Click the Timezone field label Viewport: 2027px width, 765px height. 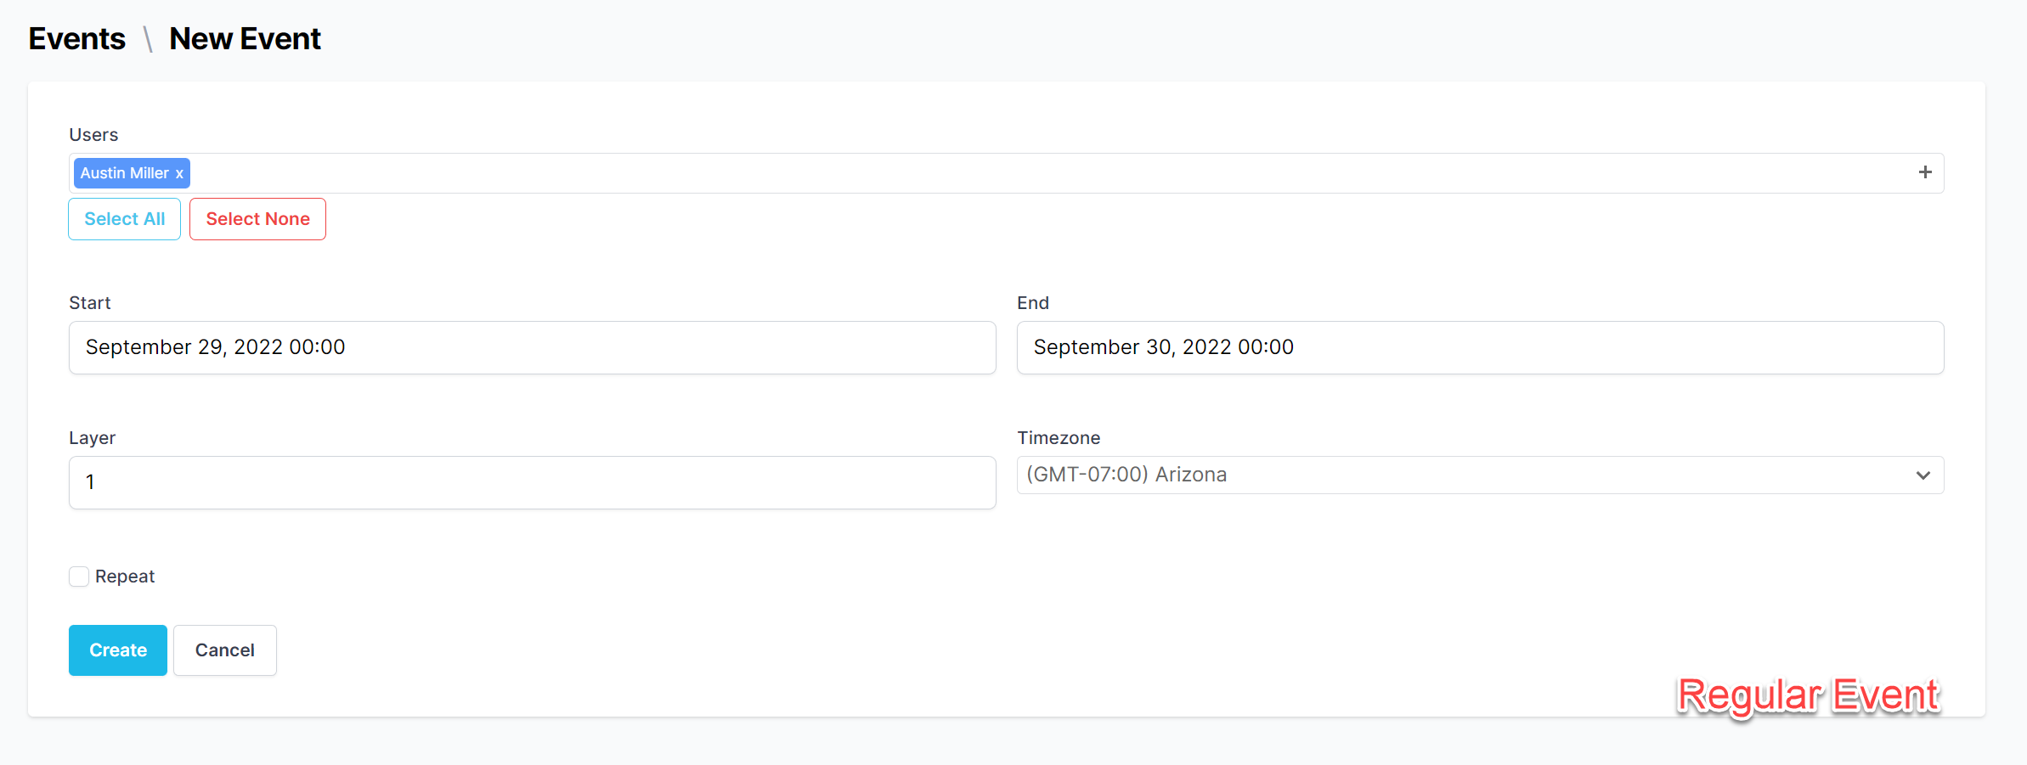[x=1059, y=438]
